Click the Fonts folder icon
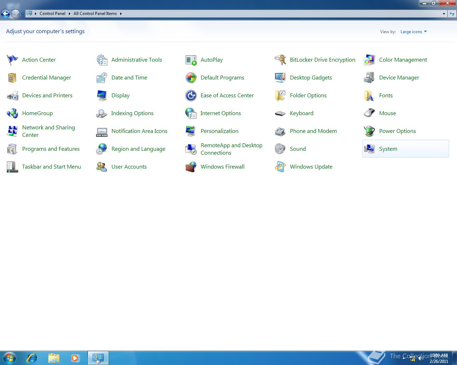The height and width of the screenshot is (365, 457). [370, 96]
